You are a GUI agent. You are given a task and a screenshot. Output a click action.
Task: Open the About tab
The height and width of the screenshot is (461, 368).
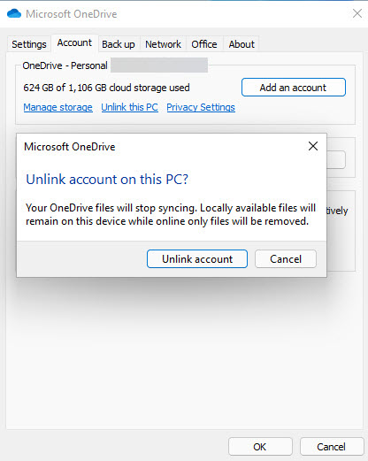[241, 44]
